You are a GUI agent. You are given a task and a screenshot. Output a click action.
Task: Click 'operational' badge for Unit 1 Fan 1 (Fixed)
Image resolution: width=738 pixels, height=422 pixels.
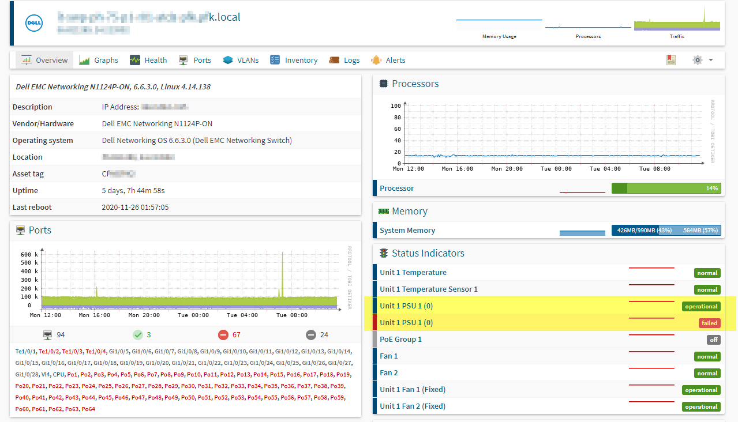point(702,390)
